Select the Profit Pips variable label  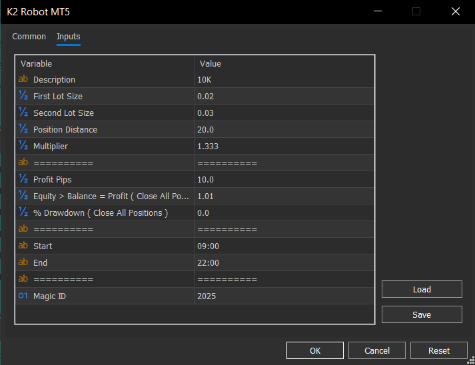coord(53,180)
